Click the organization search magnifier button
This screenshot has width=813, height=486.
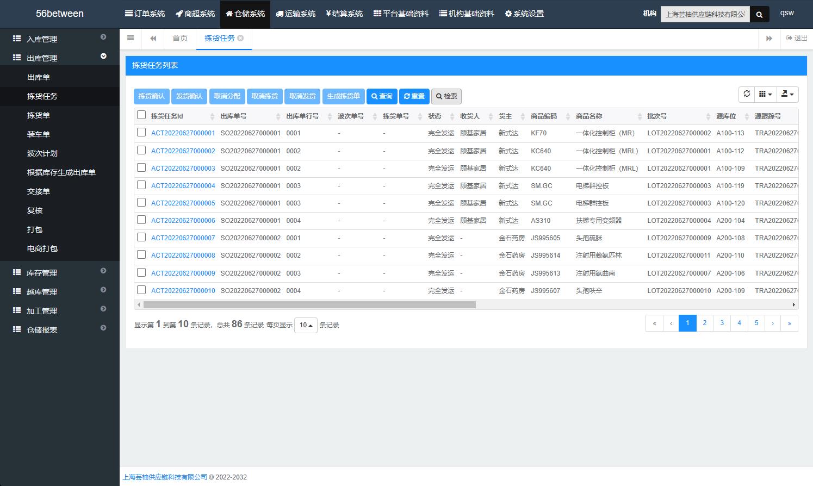[760, 14]
